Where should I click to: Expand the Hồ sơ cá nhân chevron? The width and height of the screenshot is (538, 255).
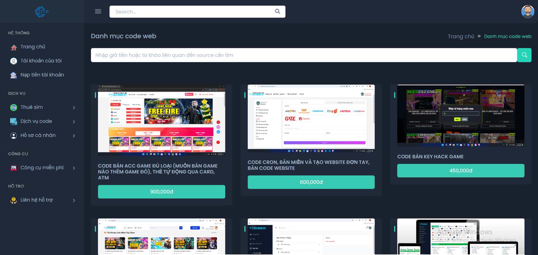pos(74,136)
